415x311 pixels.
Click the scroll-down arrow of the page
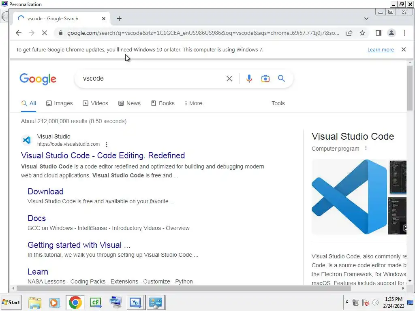tap(410, 281)
